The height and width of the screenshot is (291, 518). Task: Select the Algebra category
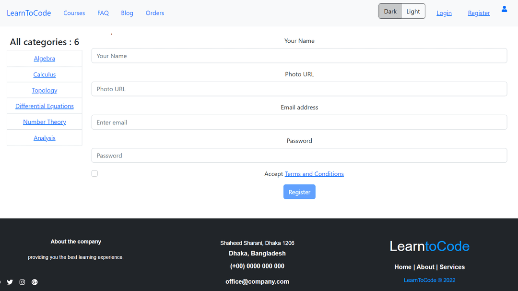click(x=44, y=58)
